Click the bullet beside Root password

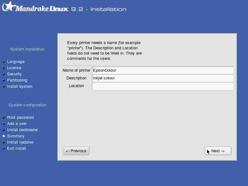pyautogui.click(x=4, y=117)
